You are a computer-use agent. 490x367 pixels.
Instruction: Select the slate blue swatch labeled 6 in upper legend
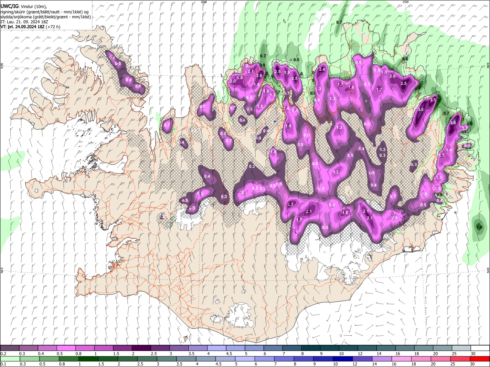click(x=273, y=348)
